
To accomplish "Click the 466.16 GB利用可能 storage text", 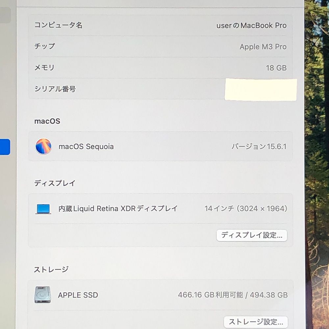I will [210, 295].
